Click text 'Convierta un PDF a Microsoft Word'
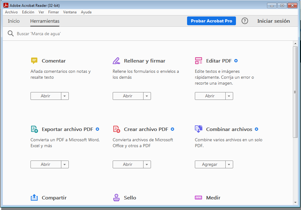This screenshot has height=210, width=301. [65, 140]
